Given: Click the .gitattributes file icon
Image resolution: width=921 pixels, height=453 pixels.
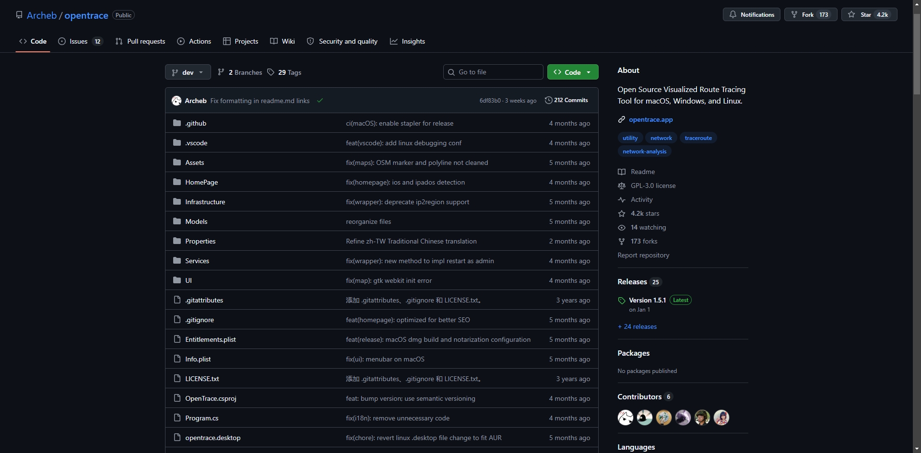Looking at the screenshot, I should tap(177, 300).
